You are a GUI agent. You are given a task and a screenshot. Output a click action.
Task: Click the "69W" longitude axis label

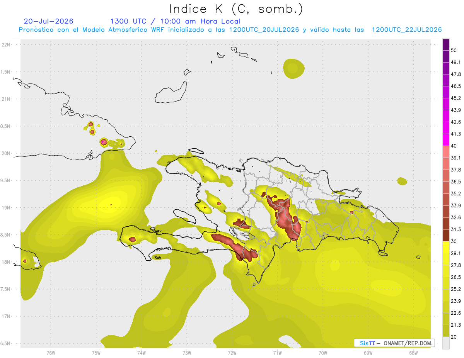coord(368,353)
